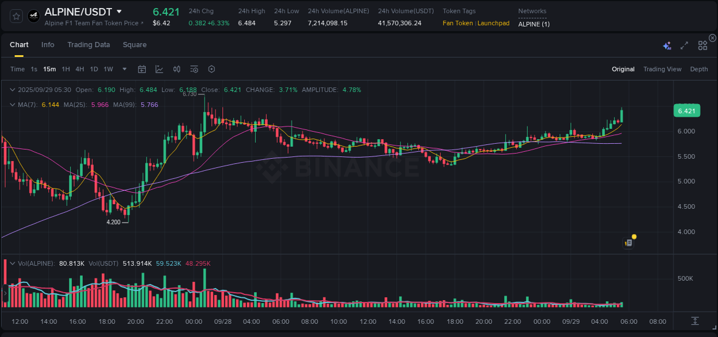Open the extra timeframes dropdown arrow
Image resolution: width=718 pixels, height=337 pixels.
point(123,69)
